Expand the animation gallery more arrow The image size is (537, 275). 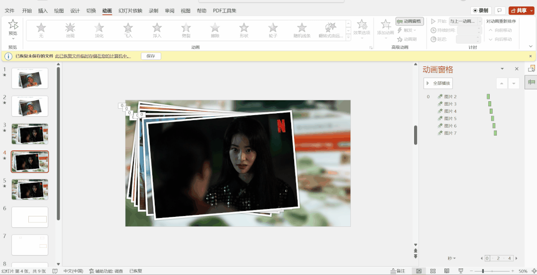point(348,38)
